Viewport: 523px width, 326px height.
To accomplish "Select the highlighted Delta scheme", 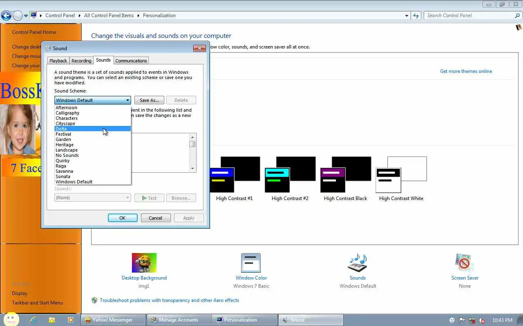I will pos(93,129).
